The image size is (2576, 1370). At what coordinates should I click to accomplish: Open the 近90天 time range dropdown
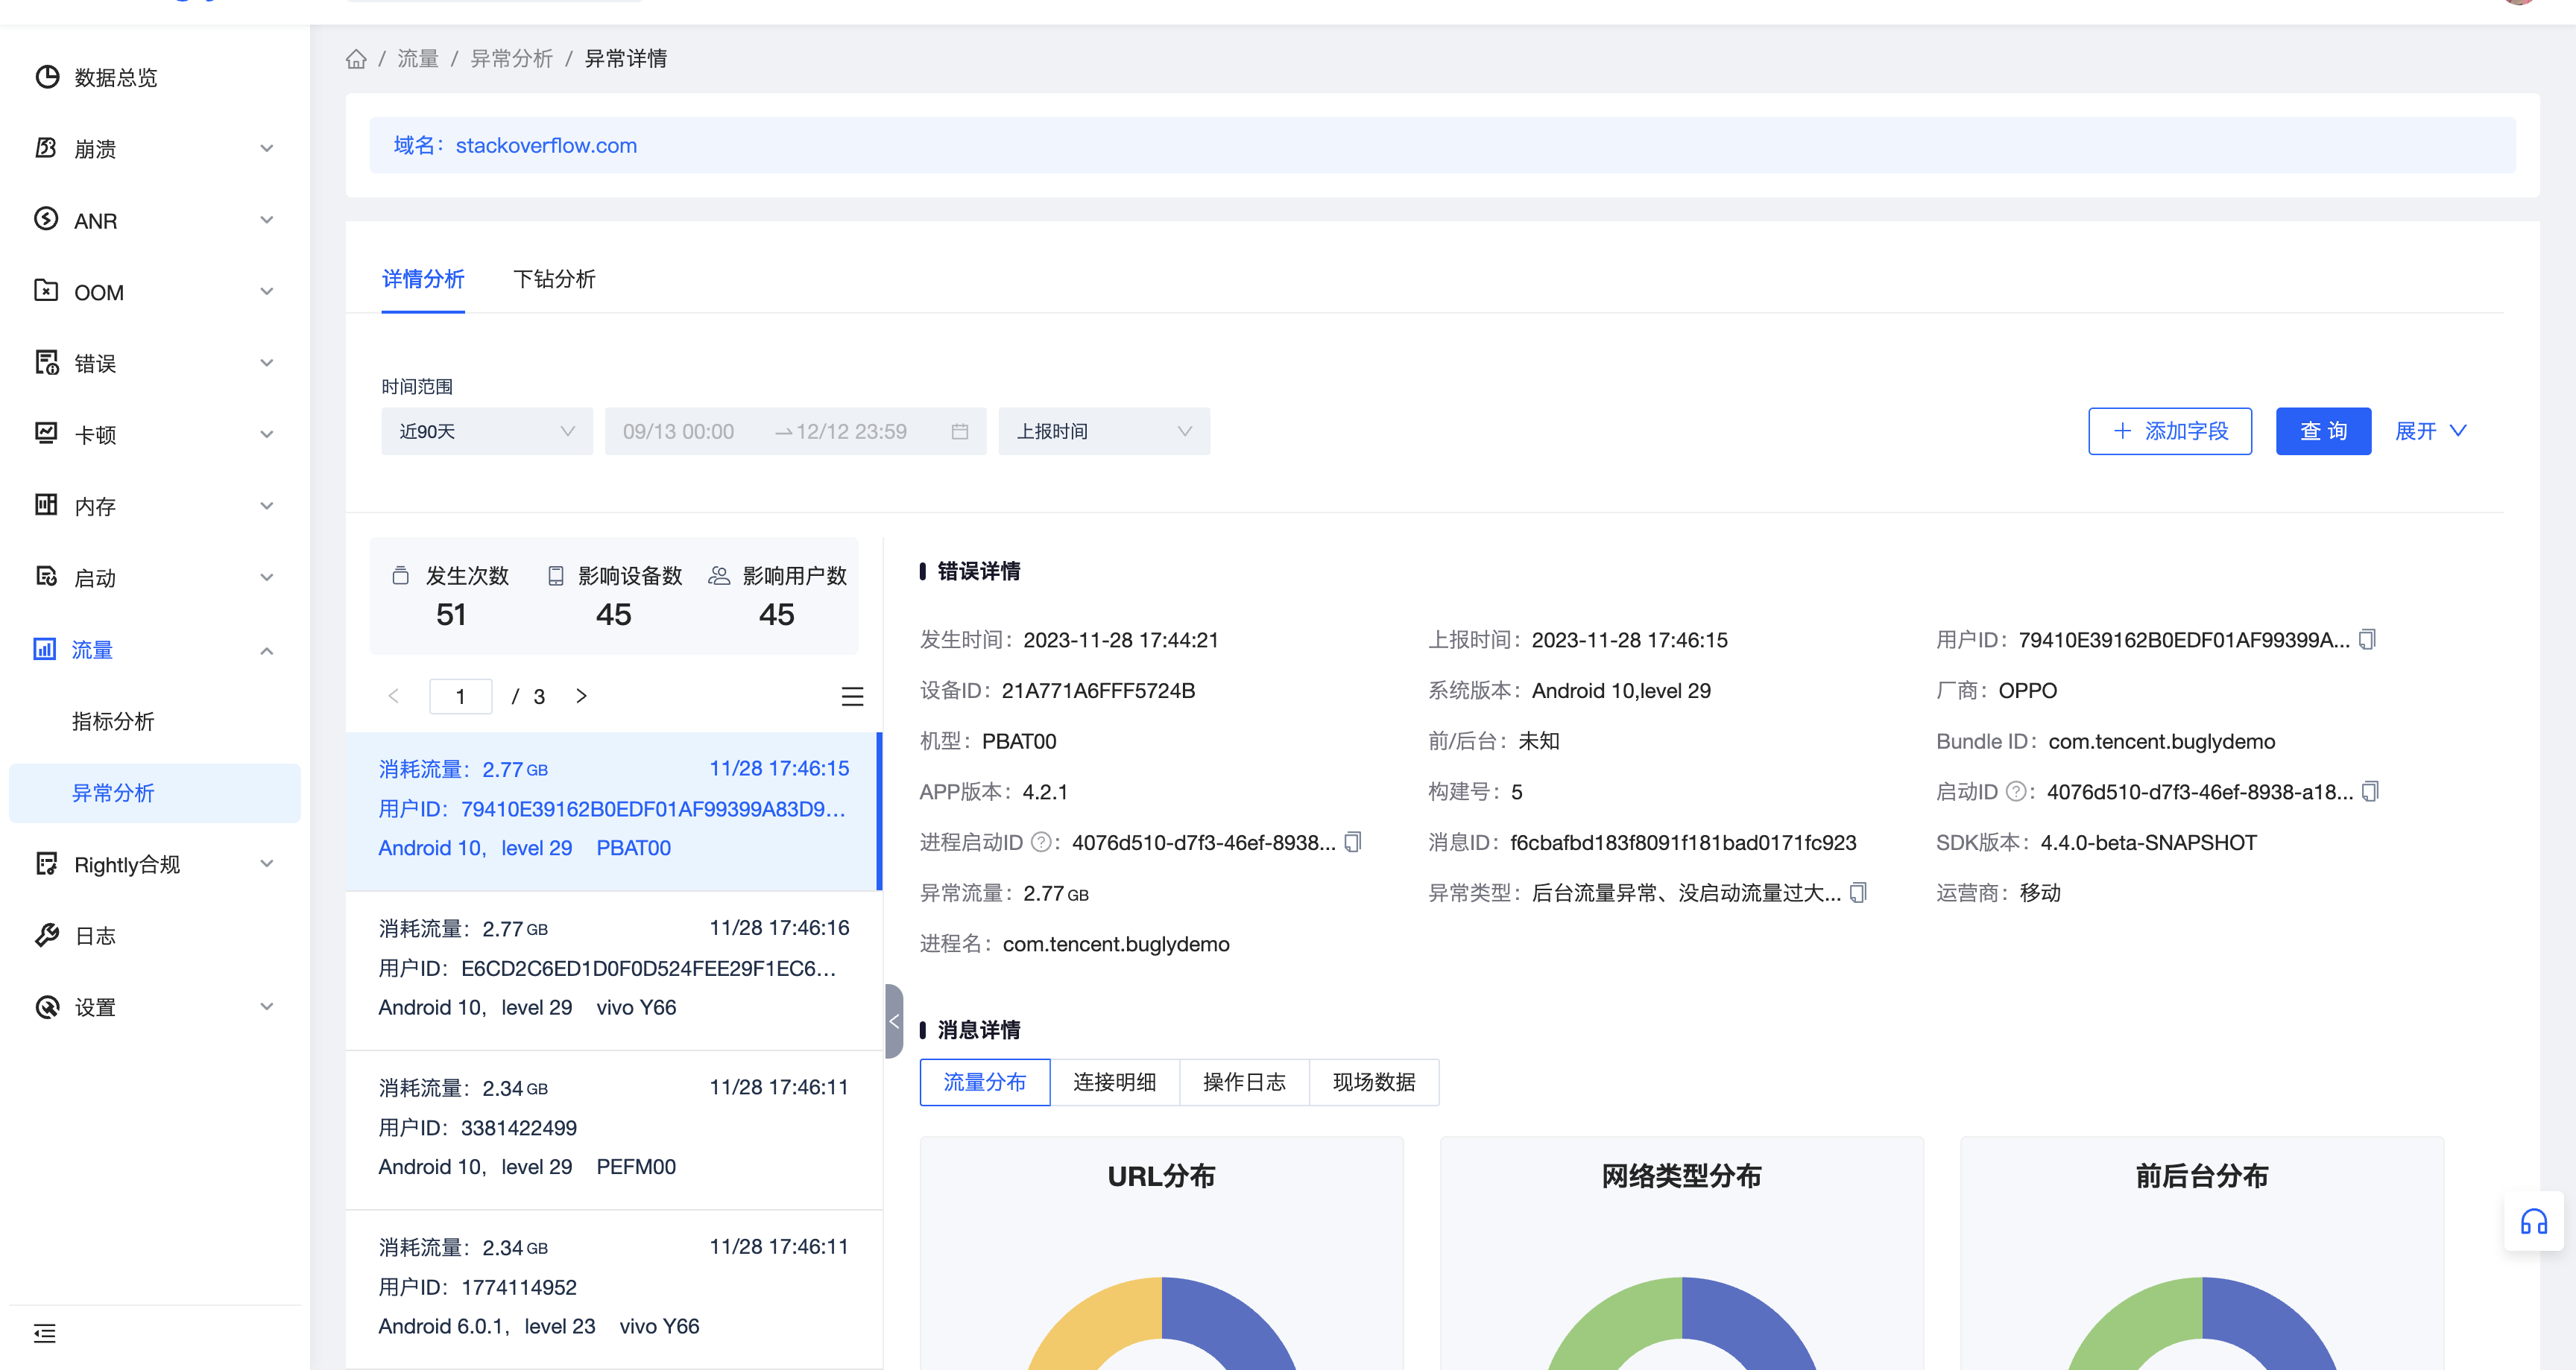486,431
